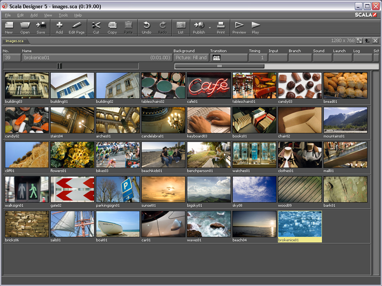The height and width of the screenshot is (286, 382).
Task: Open a file with the Open icon
Action: [x=25, y=27]
